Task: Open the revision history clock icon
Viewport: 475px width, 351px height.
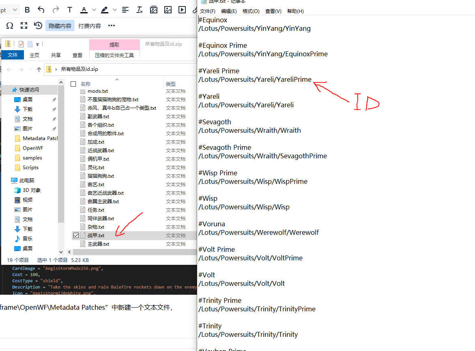Action: point(38,26)
